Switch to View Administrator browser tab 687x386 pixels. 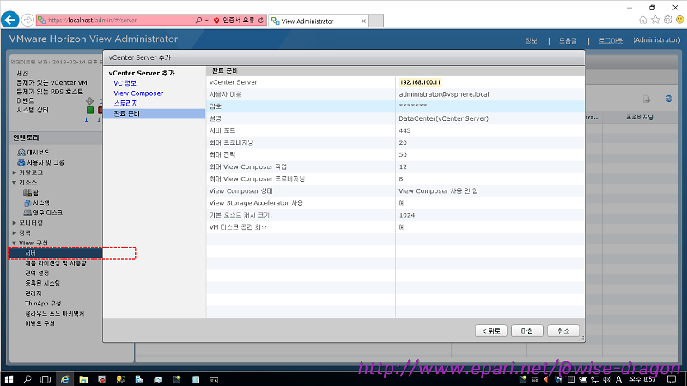tap(318, 21)
